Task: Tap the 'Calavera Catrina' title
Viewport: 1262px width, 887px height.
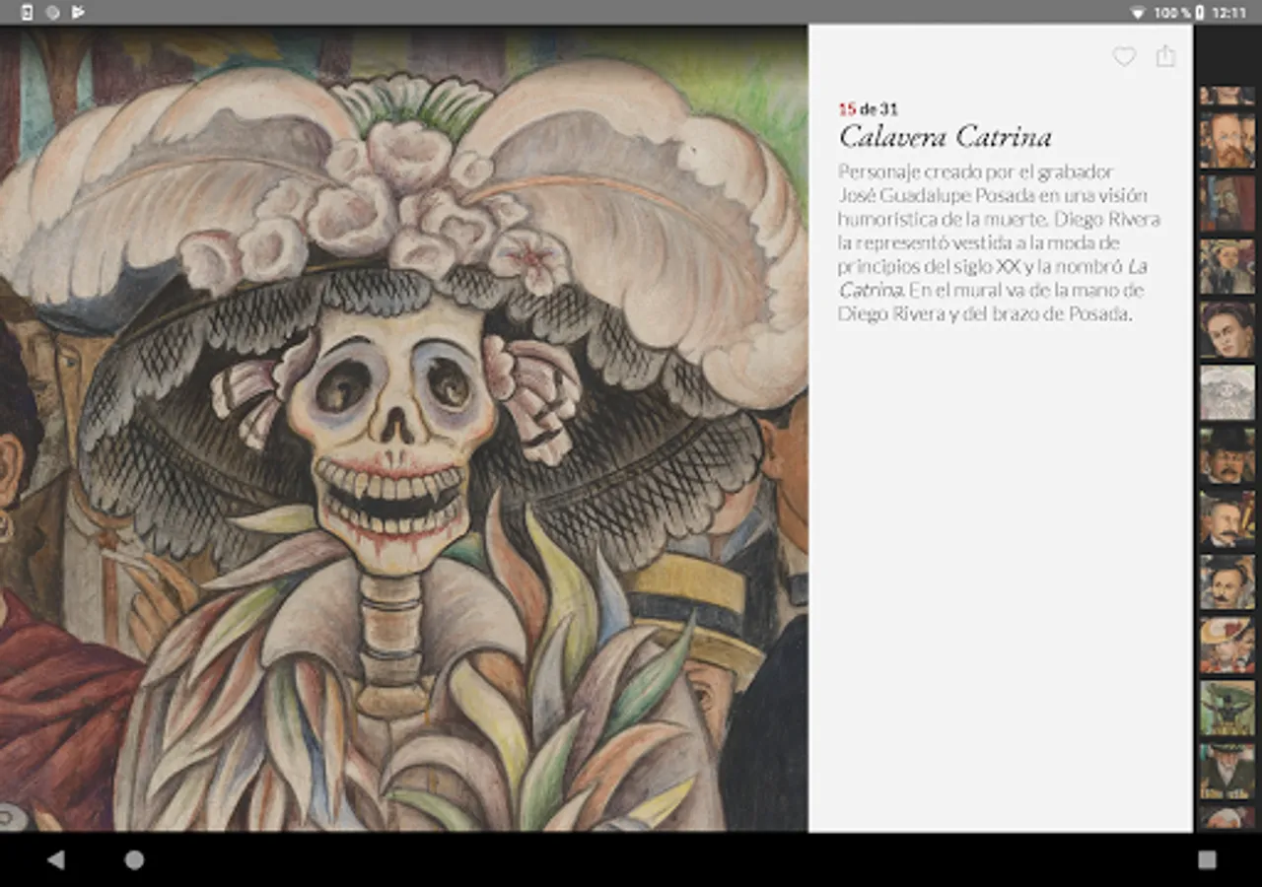Action: point(945,136)
